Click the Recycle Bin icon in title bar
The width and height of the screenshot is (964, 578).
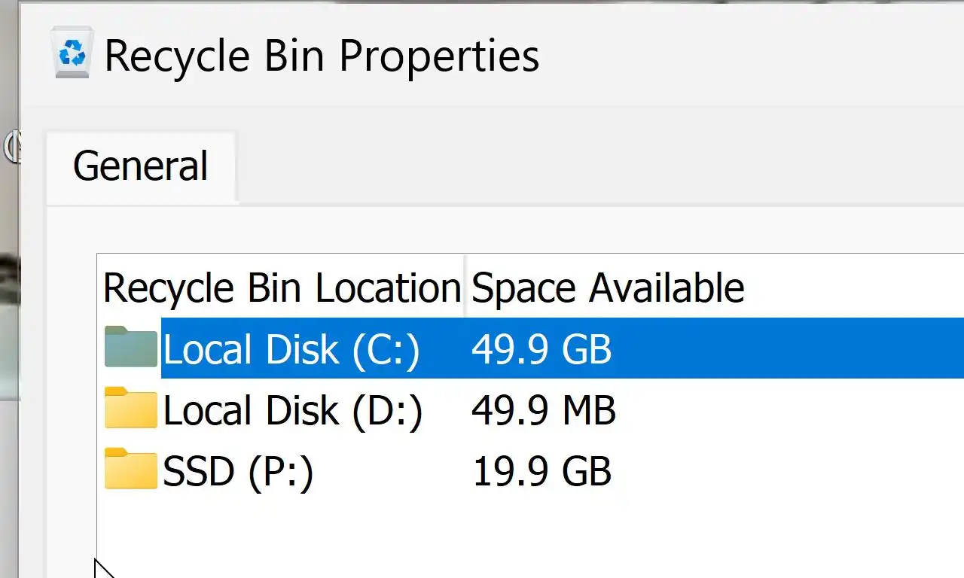click(x=72, y=53)
